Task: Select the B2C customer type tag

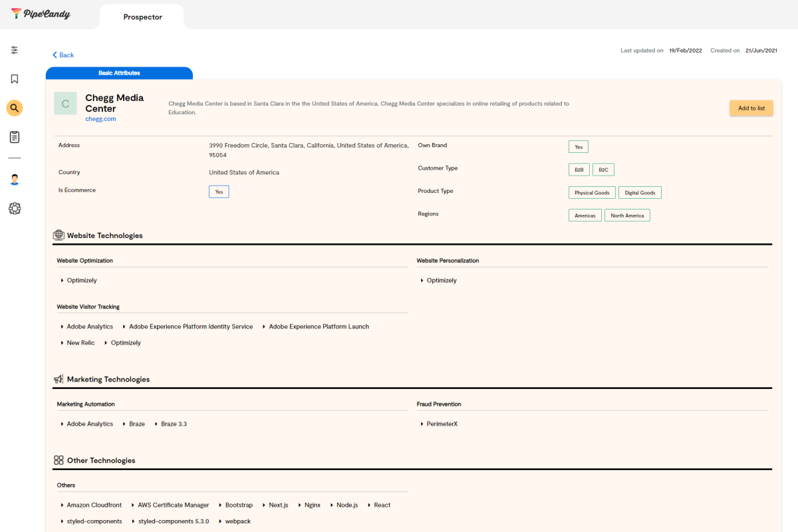Action: point(603,170)
